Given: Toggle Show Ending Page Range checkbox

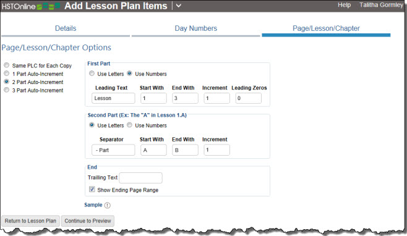Looking at the screenshot, I should (x=92, y=189).
